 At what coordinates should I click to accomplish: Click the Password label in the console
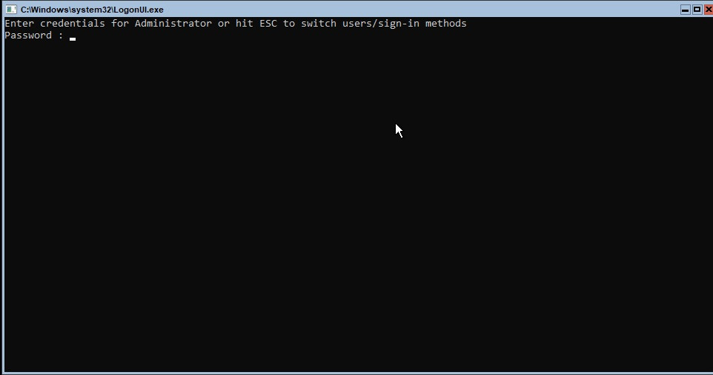tap(28, 36)
